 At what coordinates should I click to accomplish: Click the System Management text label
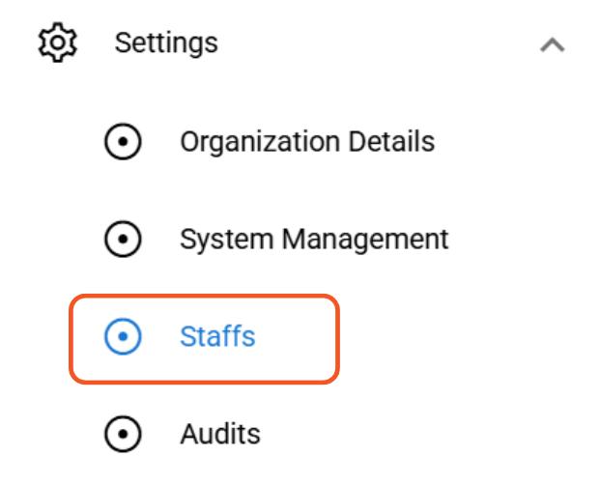click(x=313, y=239)
